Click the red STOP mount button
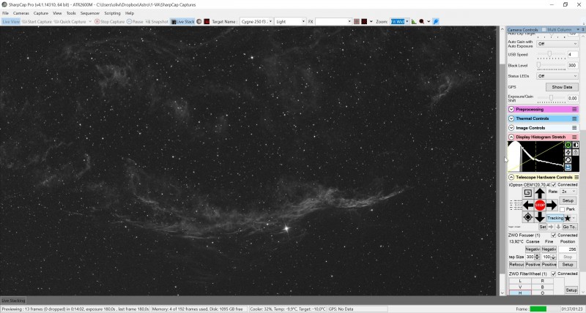 (540, 205)
